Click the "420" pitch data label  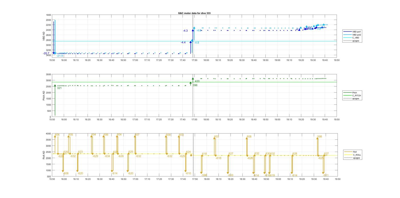point(197,81)
